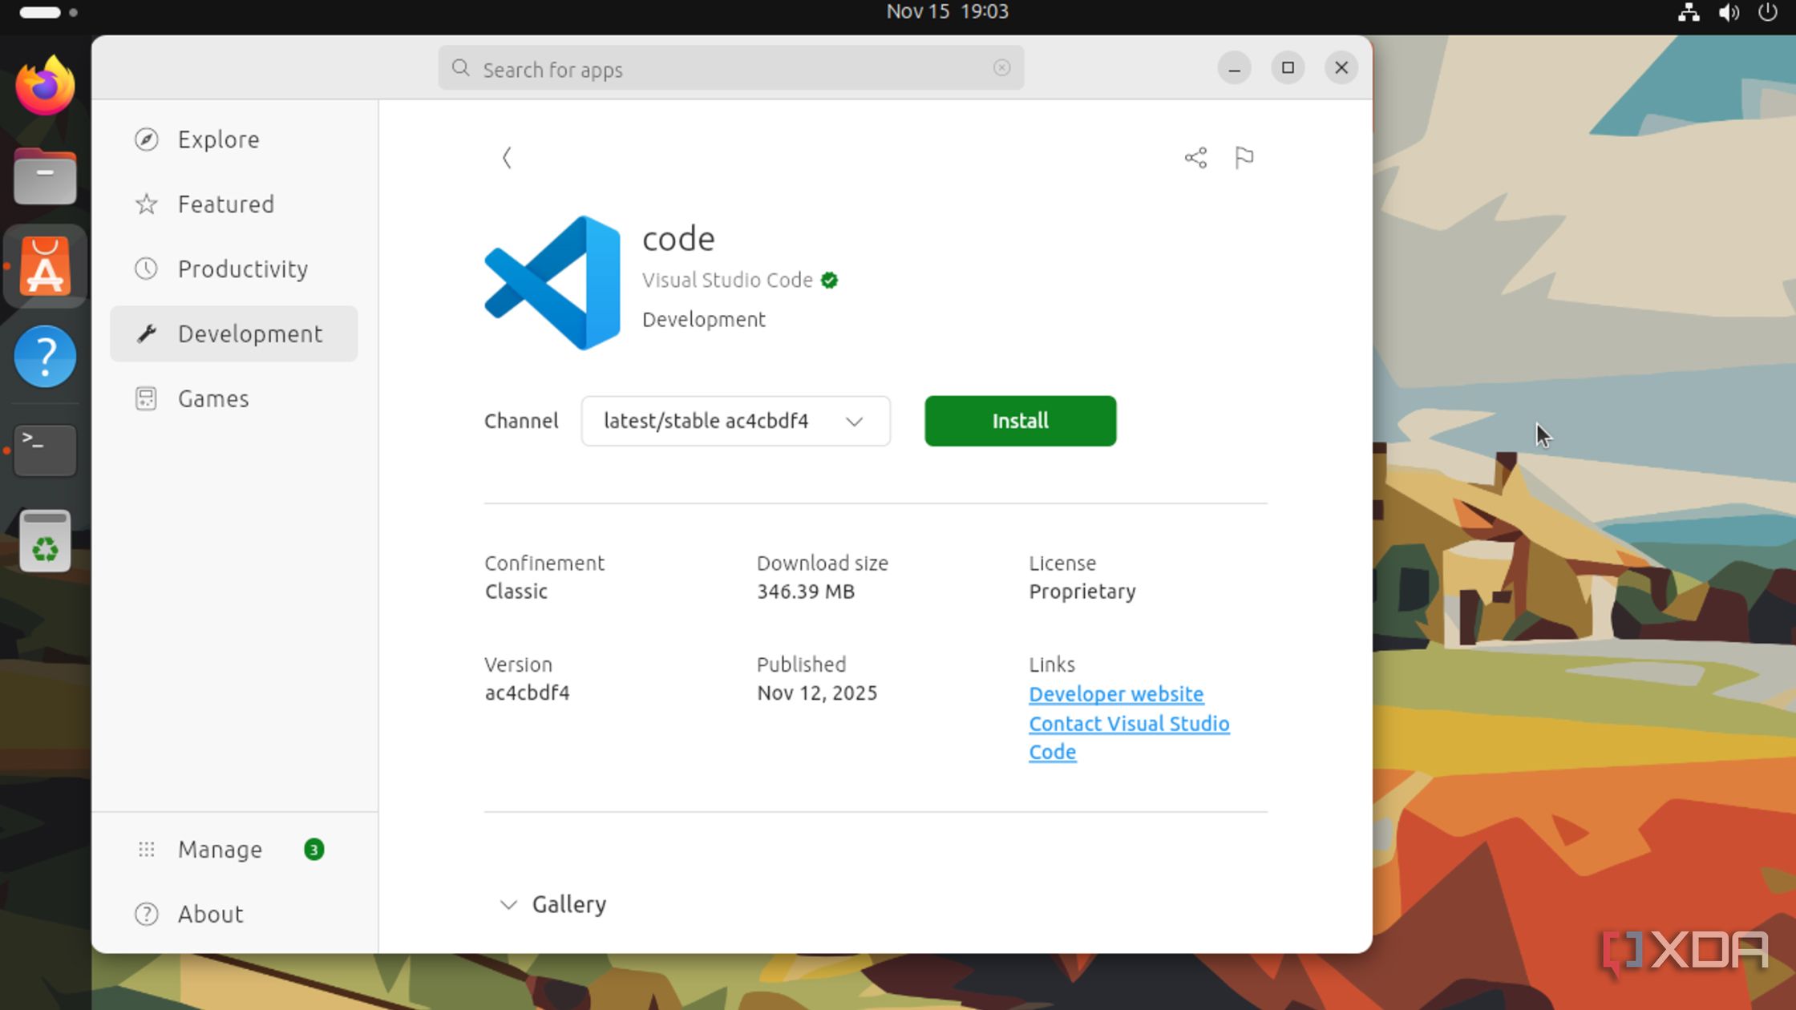Clear the search field using the X icon
The width and height of the screenshot is (1796, 1010).
(1001, 68)
